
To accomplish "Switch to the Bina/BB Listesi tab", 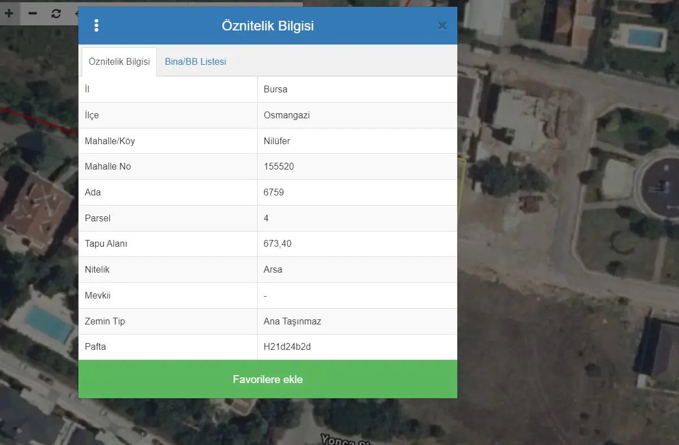I will [x=195, y=61].
